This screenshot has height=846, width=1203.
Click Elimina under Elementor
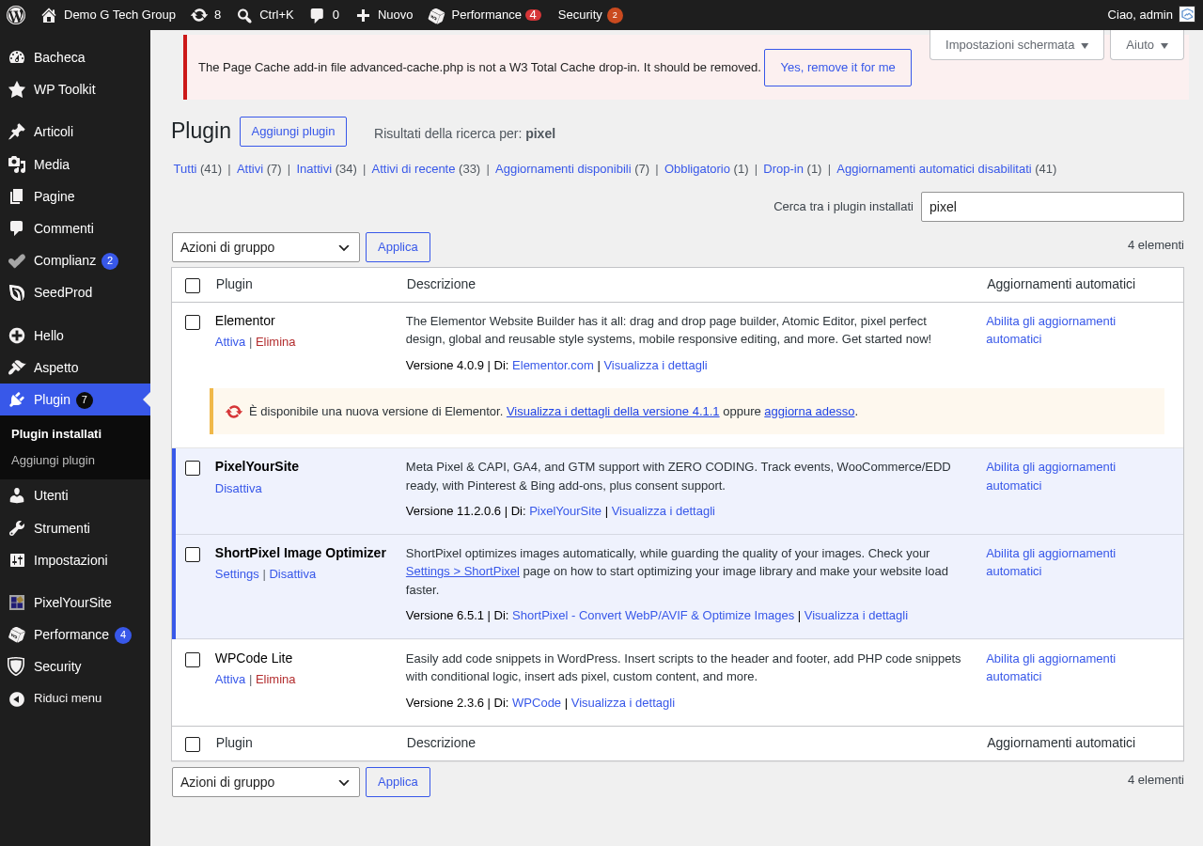275,342
